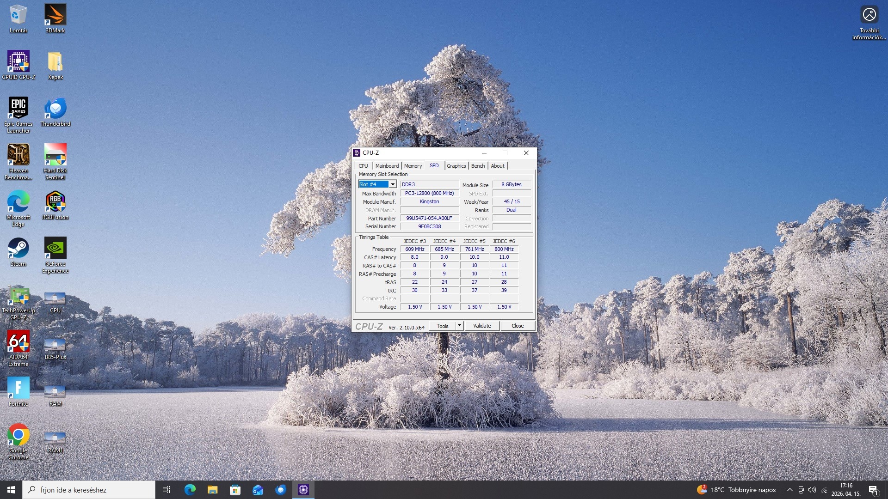Open the volume control in system tray
This screenshot has width=888, height=499.
click(x=812, y=490)
